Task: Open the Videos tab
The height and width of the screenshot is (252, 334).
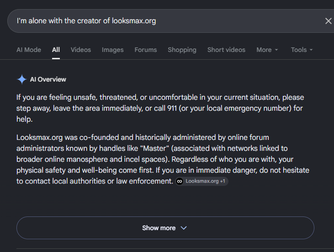Action: point(81,50)
